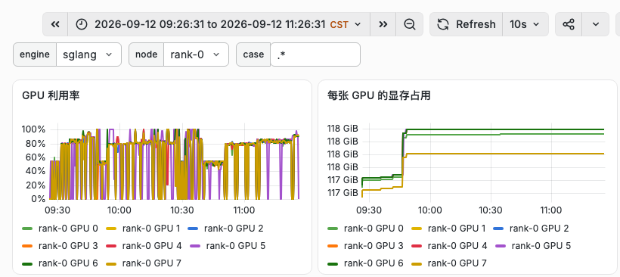Image resolution: width=620 pixels, height=277 pixels.
Task: Click the share dashboard icon
Action: click(x=569, y=24)
